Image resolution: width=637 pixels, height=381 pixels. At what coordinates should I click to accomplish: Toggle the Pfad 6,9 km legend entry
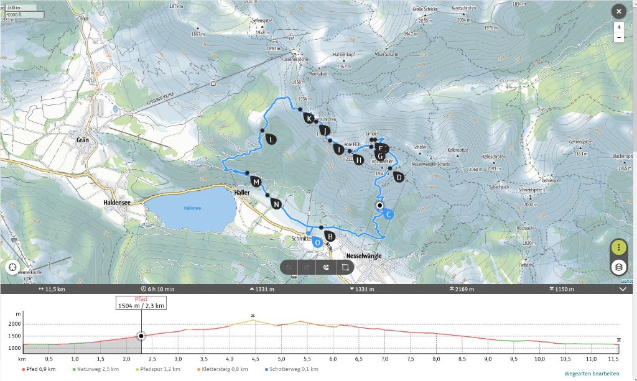pyautogui.click(x=41, y=369)
